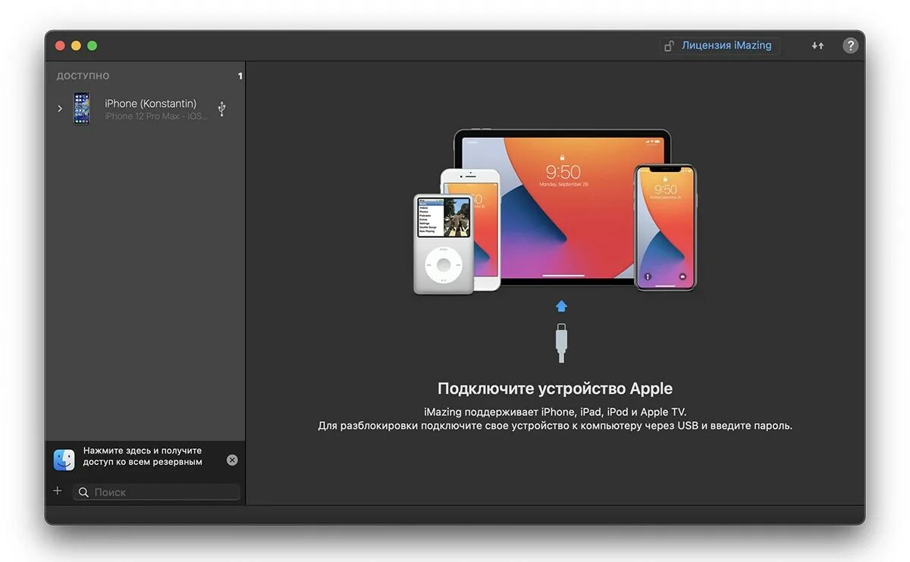Dismiss the backup access notice

point(232,460)
